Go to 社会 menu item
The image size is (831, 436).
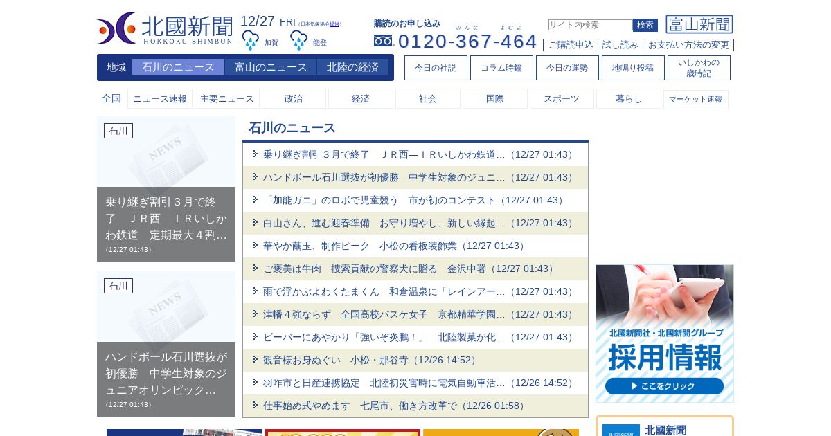[x=428, y=99]
